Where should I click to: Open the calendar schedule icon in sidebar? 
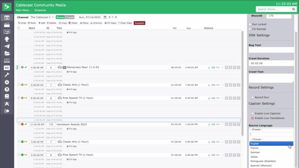coord(7,18)
